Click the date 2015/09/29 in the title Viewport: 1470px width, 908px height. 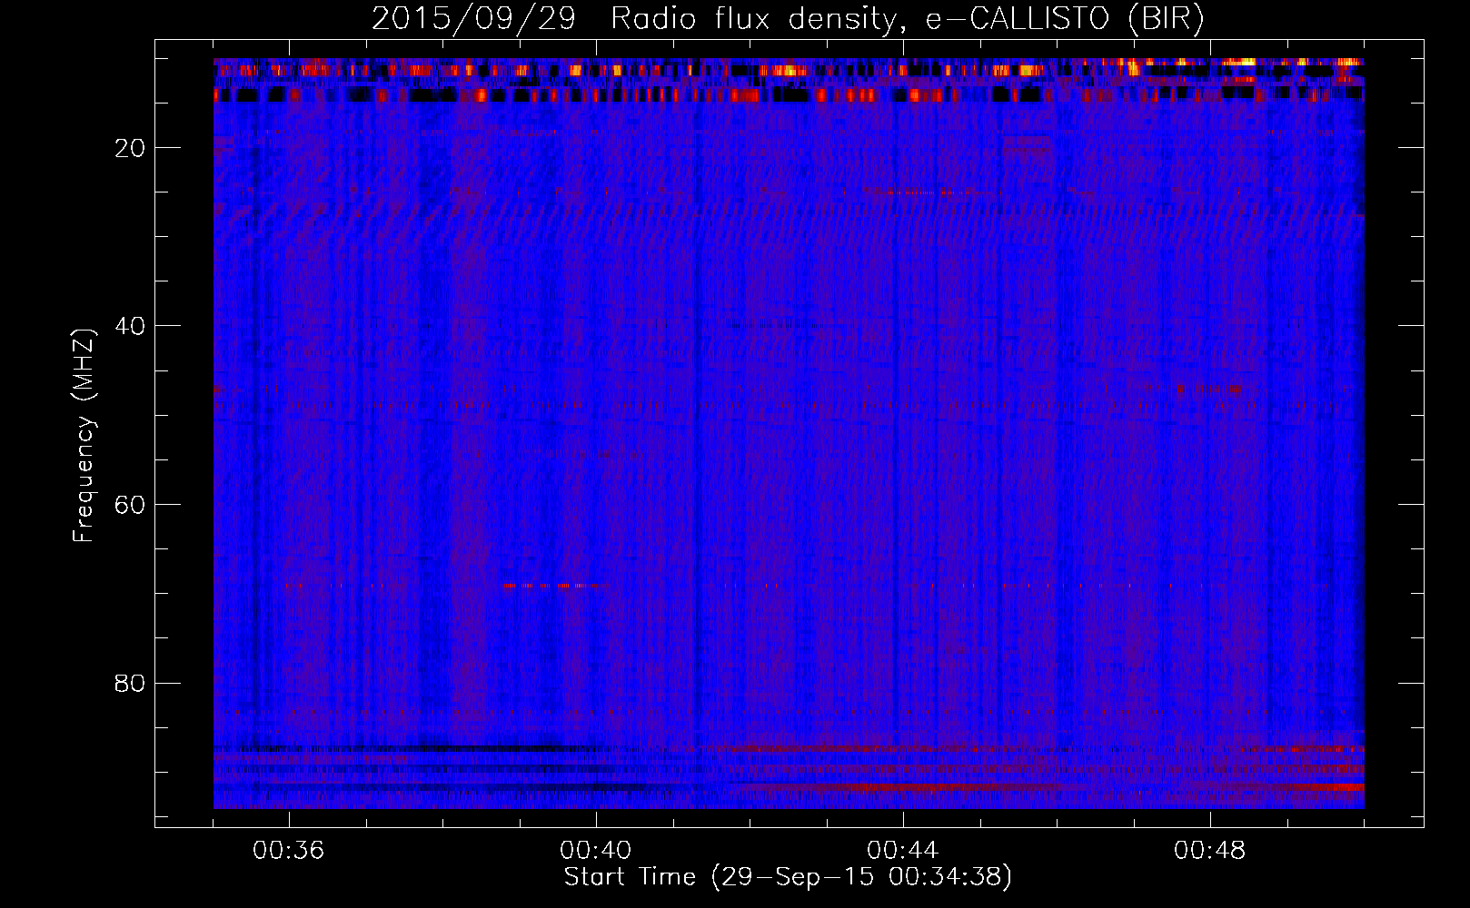click(473, 18)
